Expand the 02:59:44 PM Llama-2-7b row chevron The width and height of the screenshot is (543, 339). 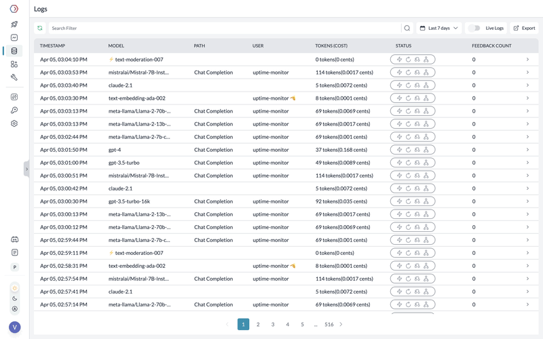[528, 240]
